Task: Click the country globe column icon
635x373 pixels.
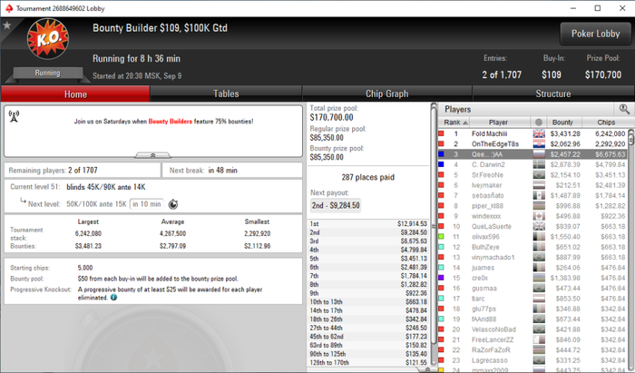Action: pos(539,123)
